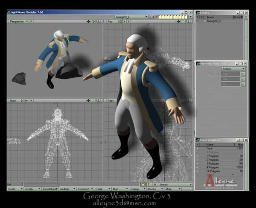Viewport: 256px width, 208px height.
Task: Open the GeorgeW_F current object dropdown
Action: pos(131,17)
